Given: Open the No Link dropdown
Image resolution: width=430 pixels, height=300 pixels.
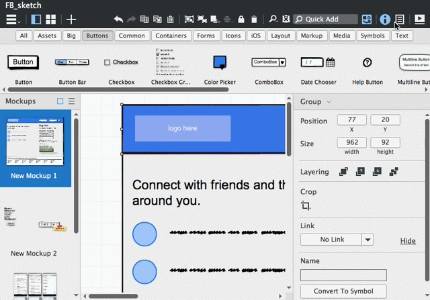Looking at the screenshot, I should point(337,240).
